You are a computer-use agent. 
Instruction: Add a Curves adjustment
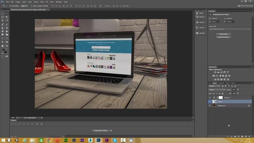(221, 72)
